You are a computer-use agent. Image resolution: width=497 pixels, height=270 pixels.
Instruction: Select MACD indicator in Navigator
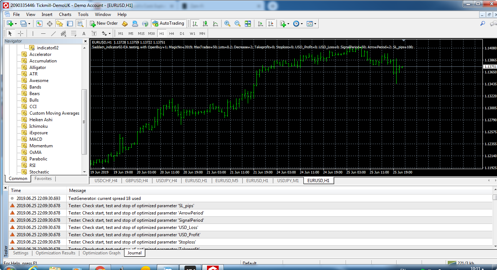[36, 139]
